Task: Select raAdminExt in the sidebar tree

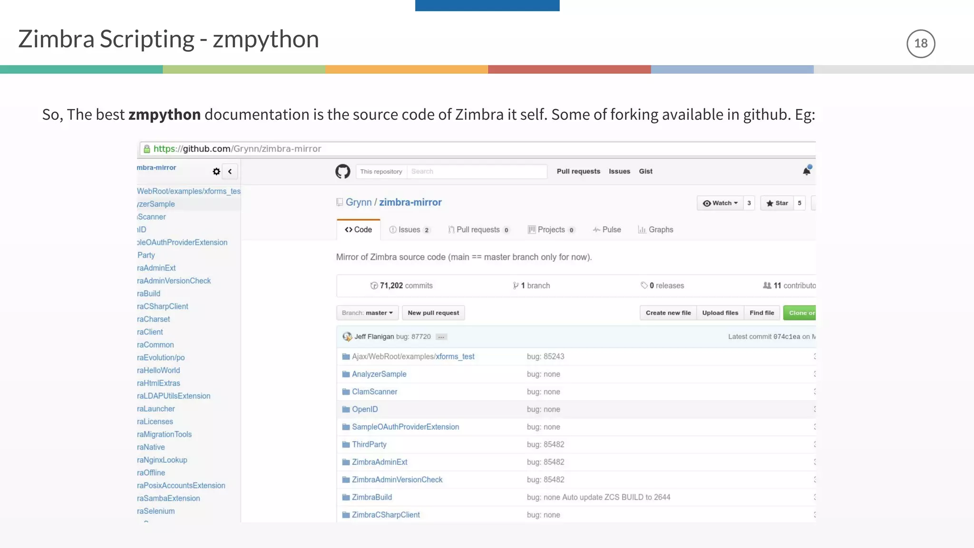Action: 156,268
